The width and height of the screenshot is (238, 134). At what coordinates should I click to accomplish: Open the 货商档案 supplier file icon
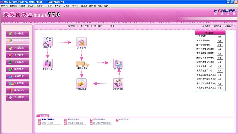tap(48, 42)
